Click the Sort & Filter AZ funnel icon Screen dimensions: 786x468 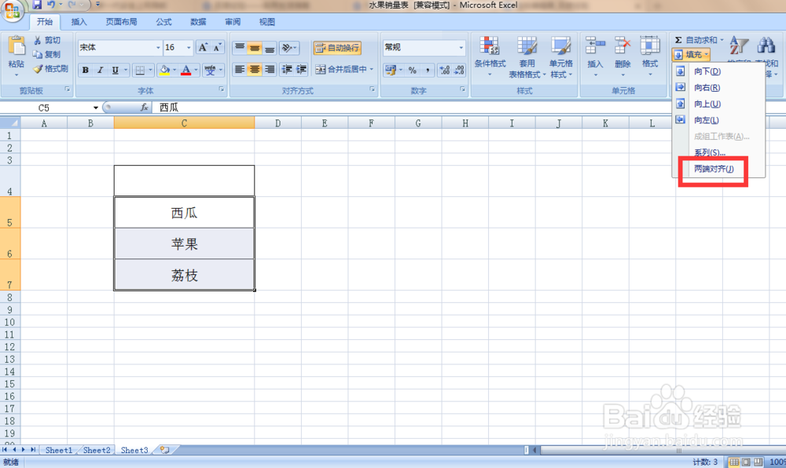pos(738,46)
